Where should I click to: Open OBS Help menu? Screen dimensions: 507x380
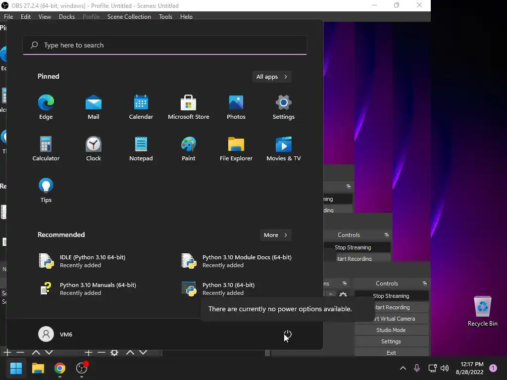[x=186, y=16]
